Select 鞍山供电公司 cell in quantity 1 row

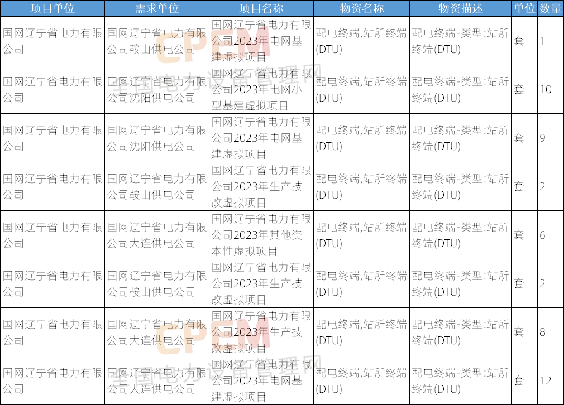156,41
